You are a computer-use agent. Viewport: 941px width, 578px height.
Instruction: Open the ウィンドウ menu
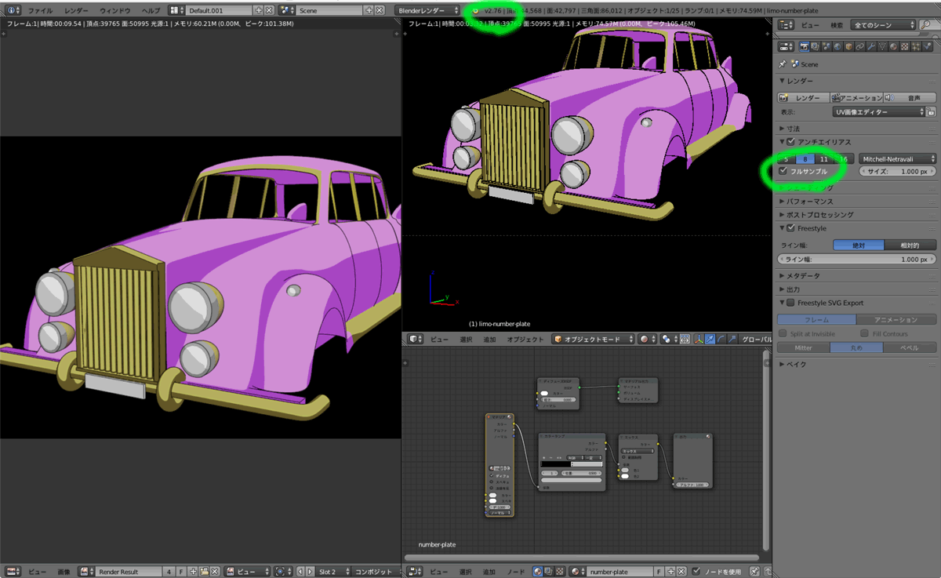[114, 10]
